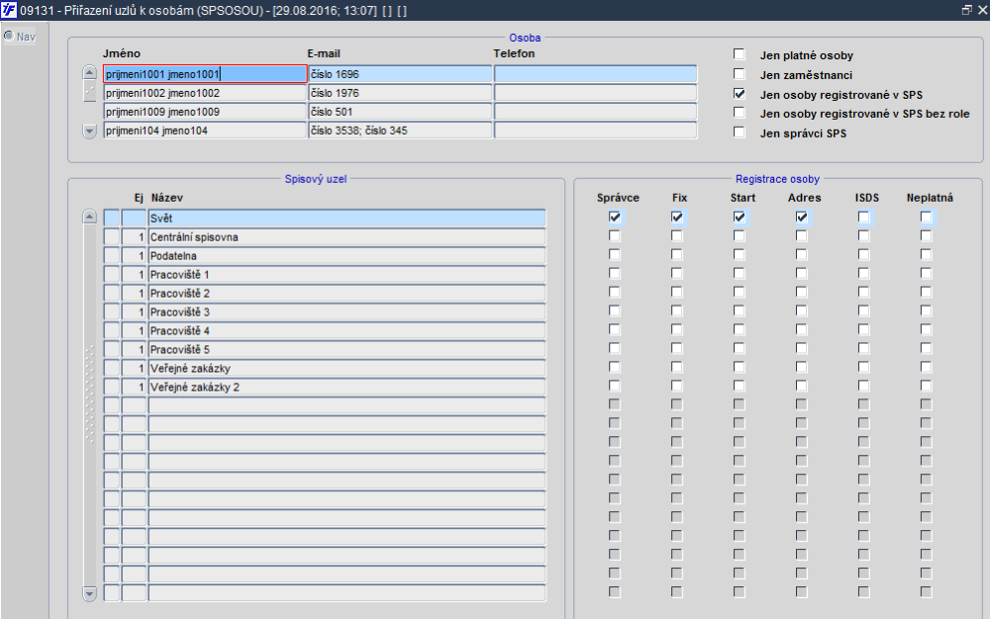The image size is (990, 619).
Task: Check Fix for the Veřejné zakázky row
Action: 677,367
